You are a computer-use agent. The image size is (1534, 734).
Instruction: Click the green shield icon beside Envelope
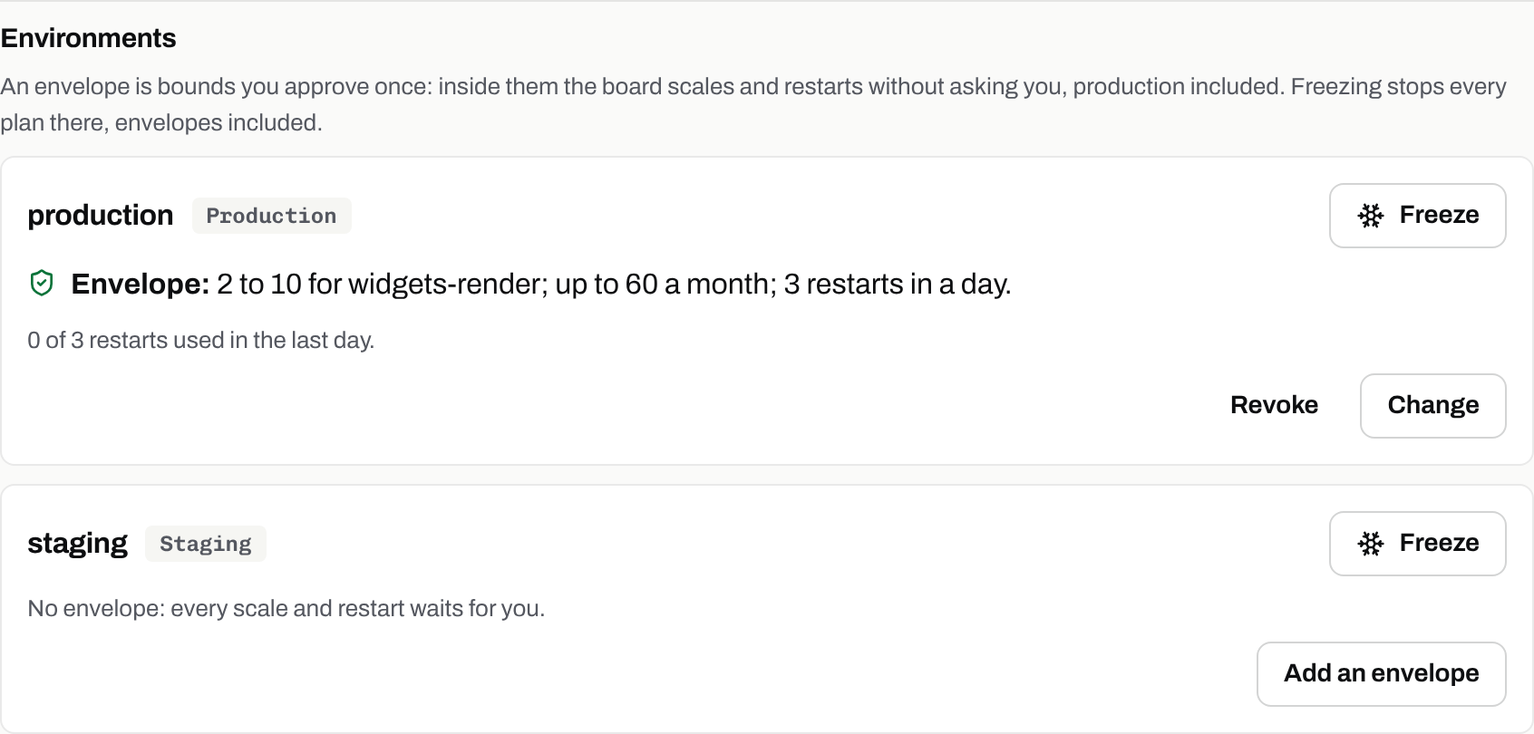[x=42, y=284]
